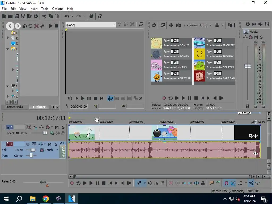The image size is (272, 204).
Task: Pause playback in video preview
Action: [190, 98]
